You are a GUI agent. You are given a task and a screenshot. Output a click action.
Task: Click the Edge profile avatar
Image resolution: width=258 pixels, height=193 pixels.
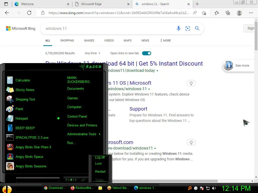click(x=239, y=13)
